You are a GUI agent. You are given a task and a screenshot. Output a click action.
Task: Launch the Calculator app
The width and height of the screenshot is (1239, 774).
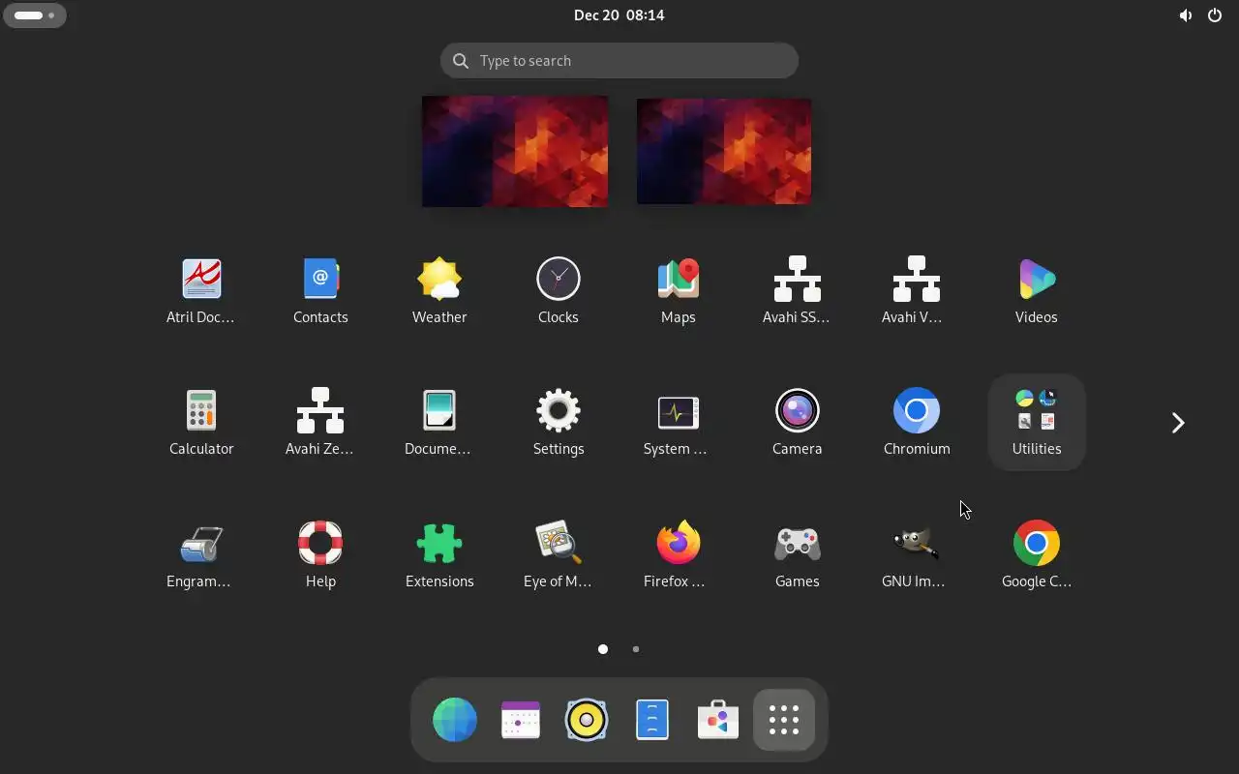201,423
